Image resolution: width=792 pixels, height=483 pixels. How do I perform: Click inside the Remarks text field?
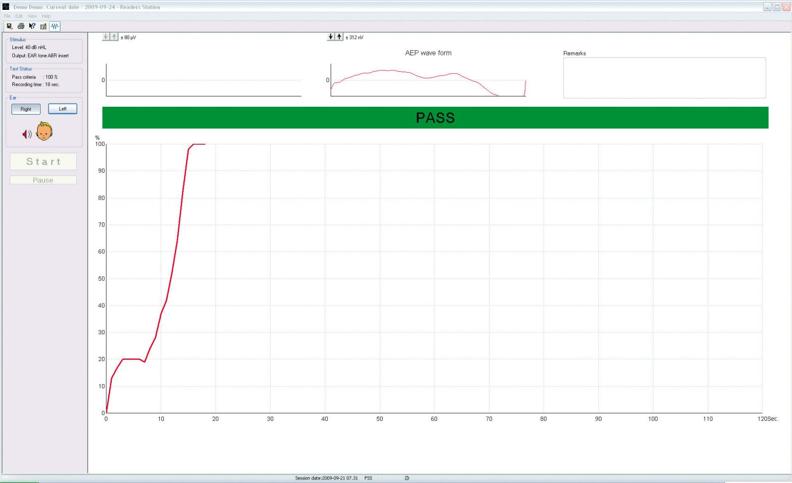click(664, 78)
